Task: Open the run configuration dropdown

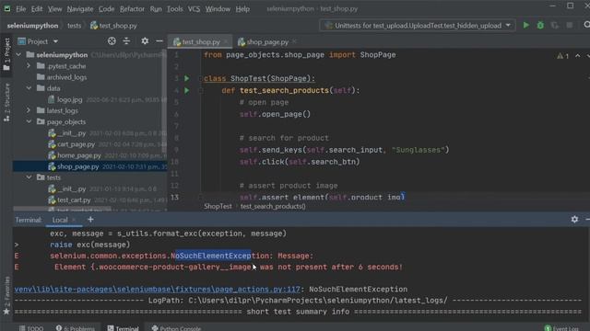Action: 418,25
